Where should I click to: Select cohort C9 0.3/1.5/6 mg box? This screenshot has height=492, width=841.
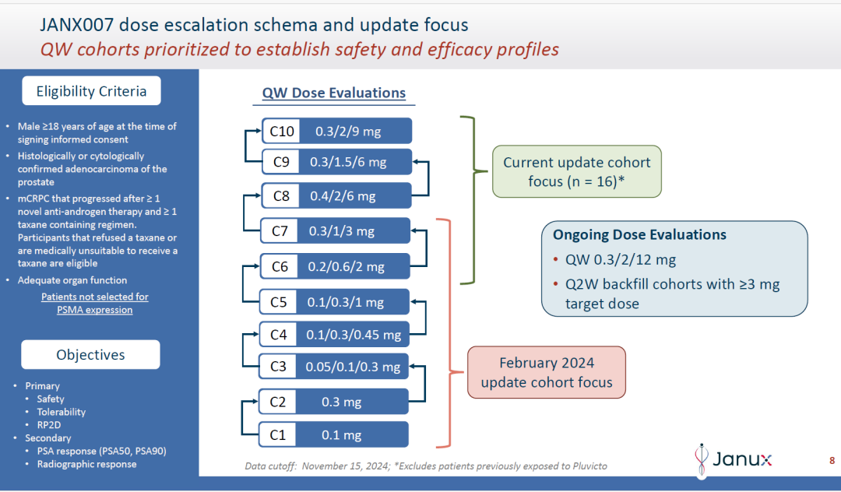(x=337, y=162)
